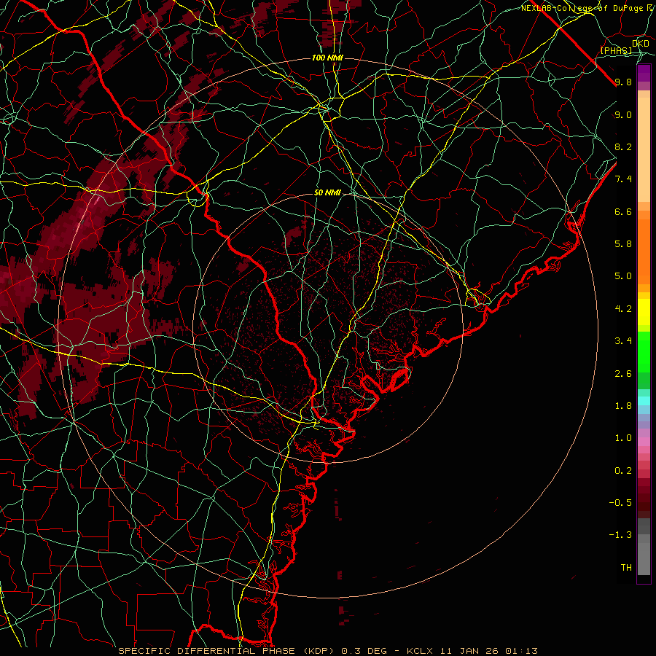This screenshot has height=656, width=656.
Task: Click the -0.5 value on the color scale
Action: pyautogui.click(x=620, y=503)
